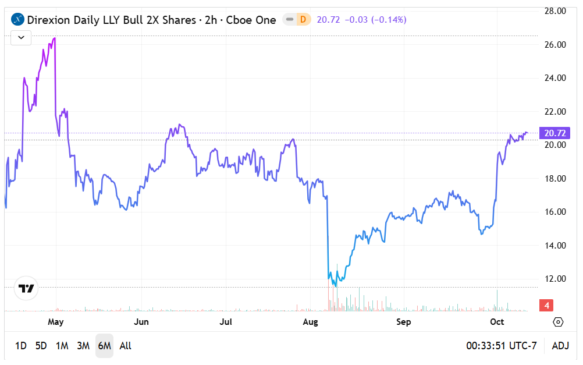Toggle the ADJ adjusted data button

point(560,346)
